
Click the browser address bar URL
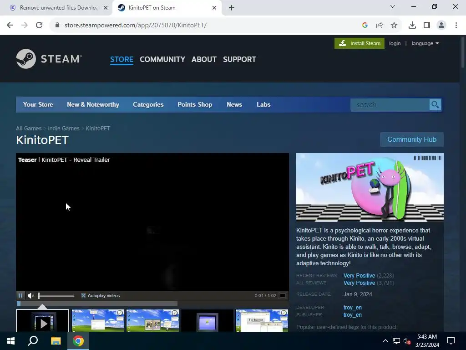(x=136, y=25)
